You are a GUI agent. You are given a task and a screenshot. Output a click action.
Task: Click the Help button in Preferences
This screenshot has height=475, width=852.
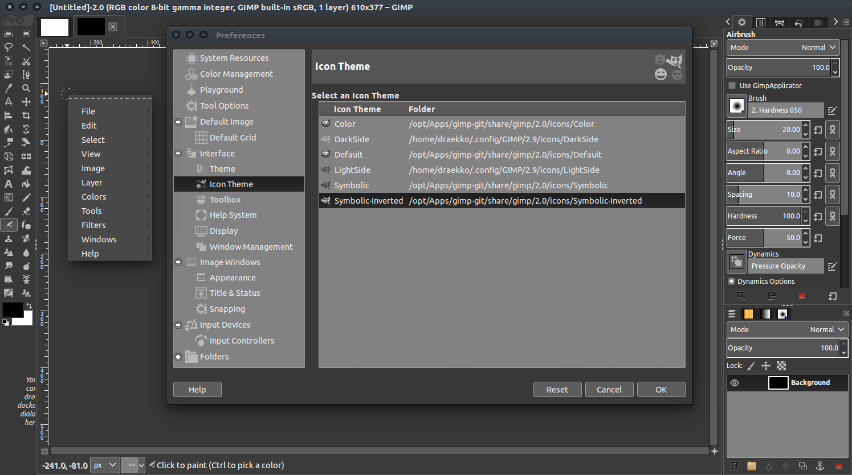coord(197,390)
